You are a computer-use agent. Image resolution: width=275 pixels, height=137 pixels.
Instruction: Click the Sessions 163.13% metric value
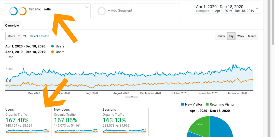tap(114, 120)
